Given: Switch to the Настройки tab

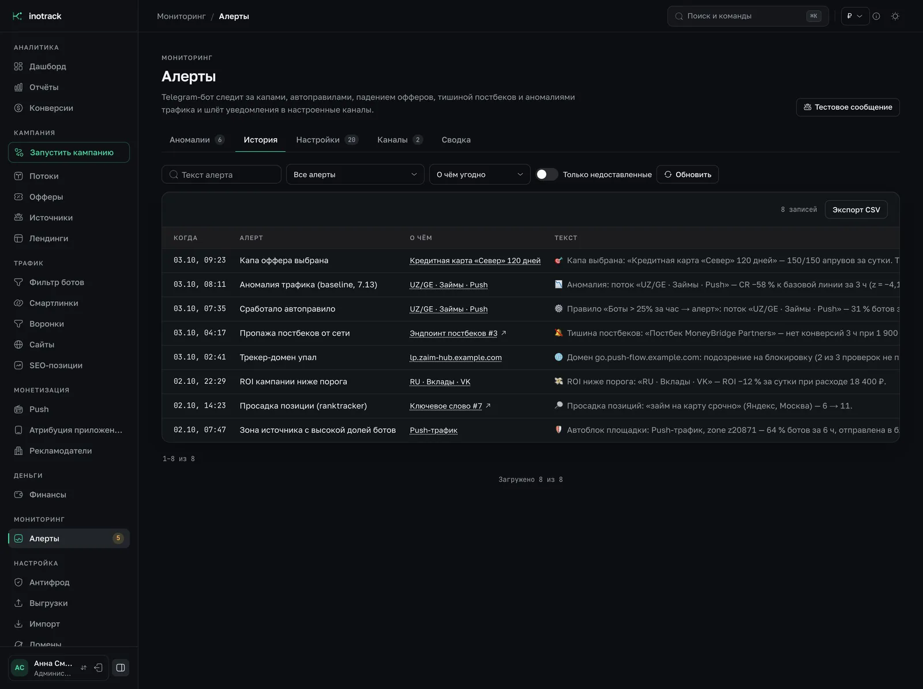Looking at the screenshot, I should (x=327, y=140).
